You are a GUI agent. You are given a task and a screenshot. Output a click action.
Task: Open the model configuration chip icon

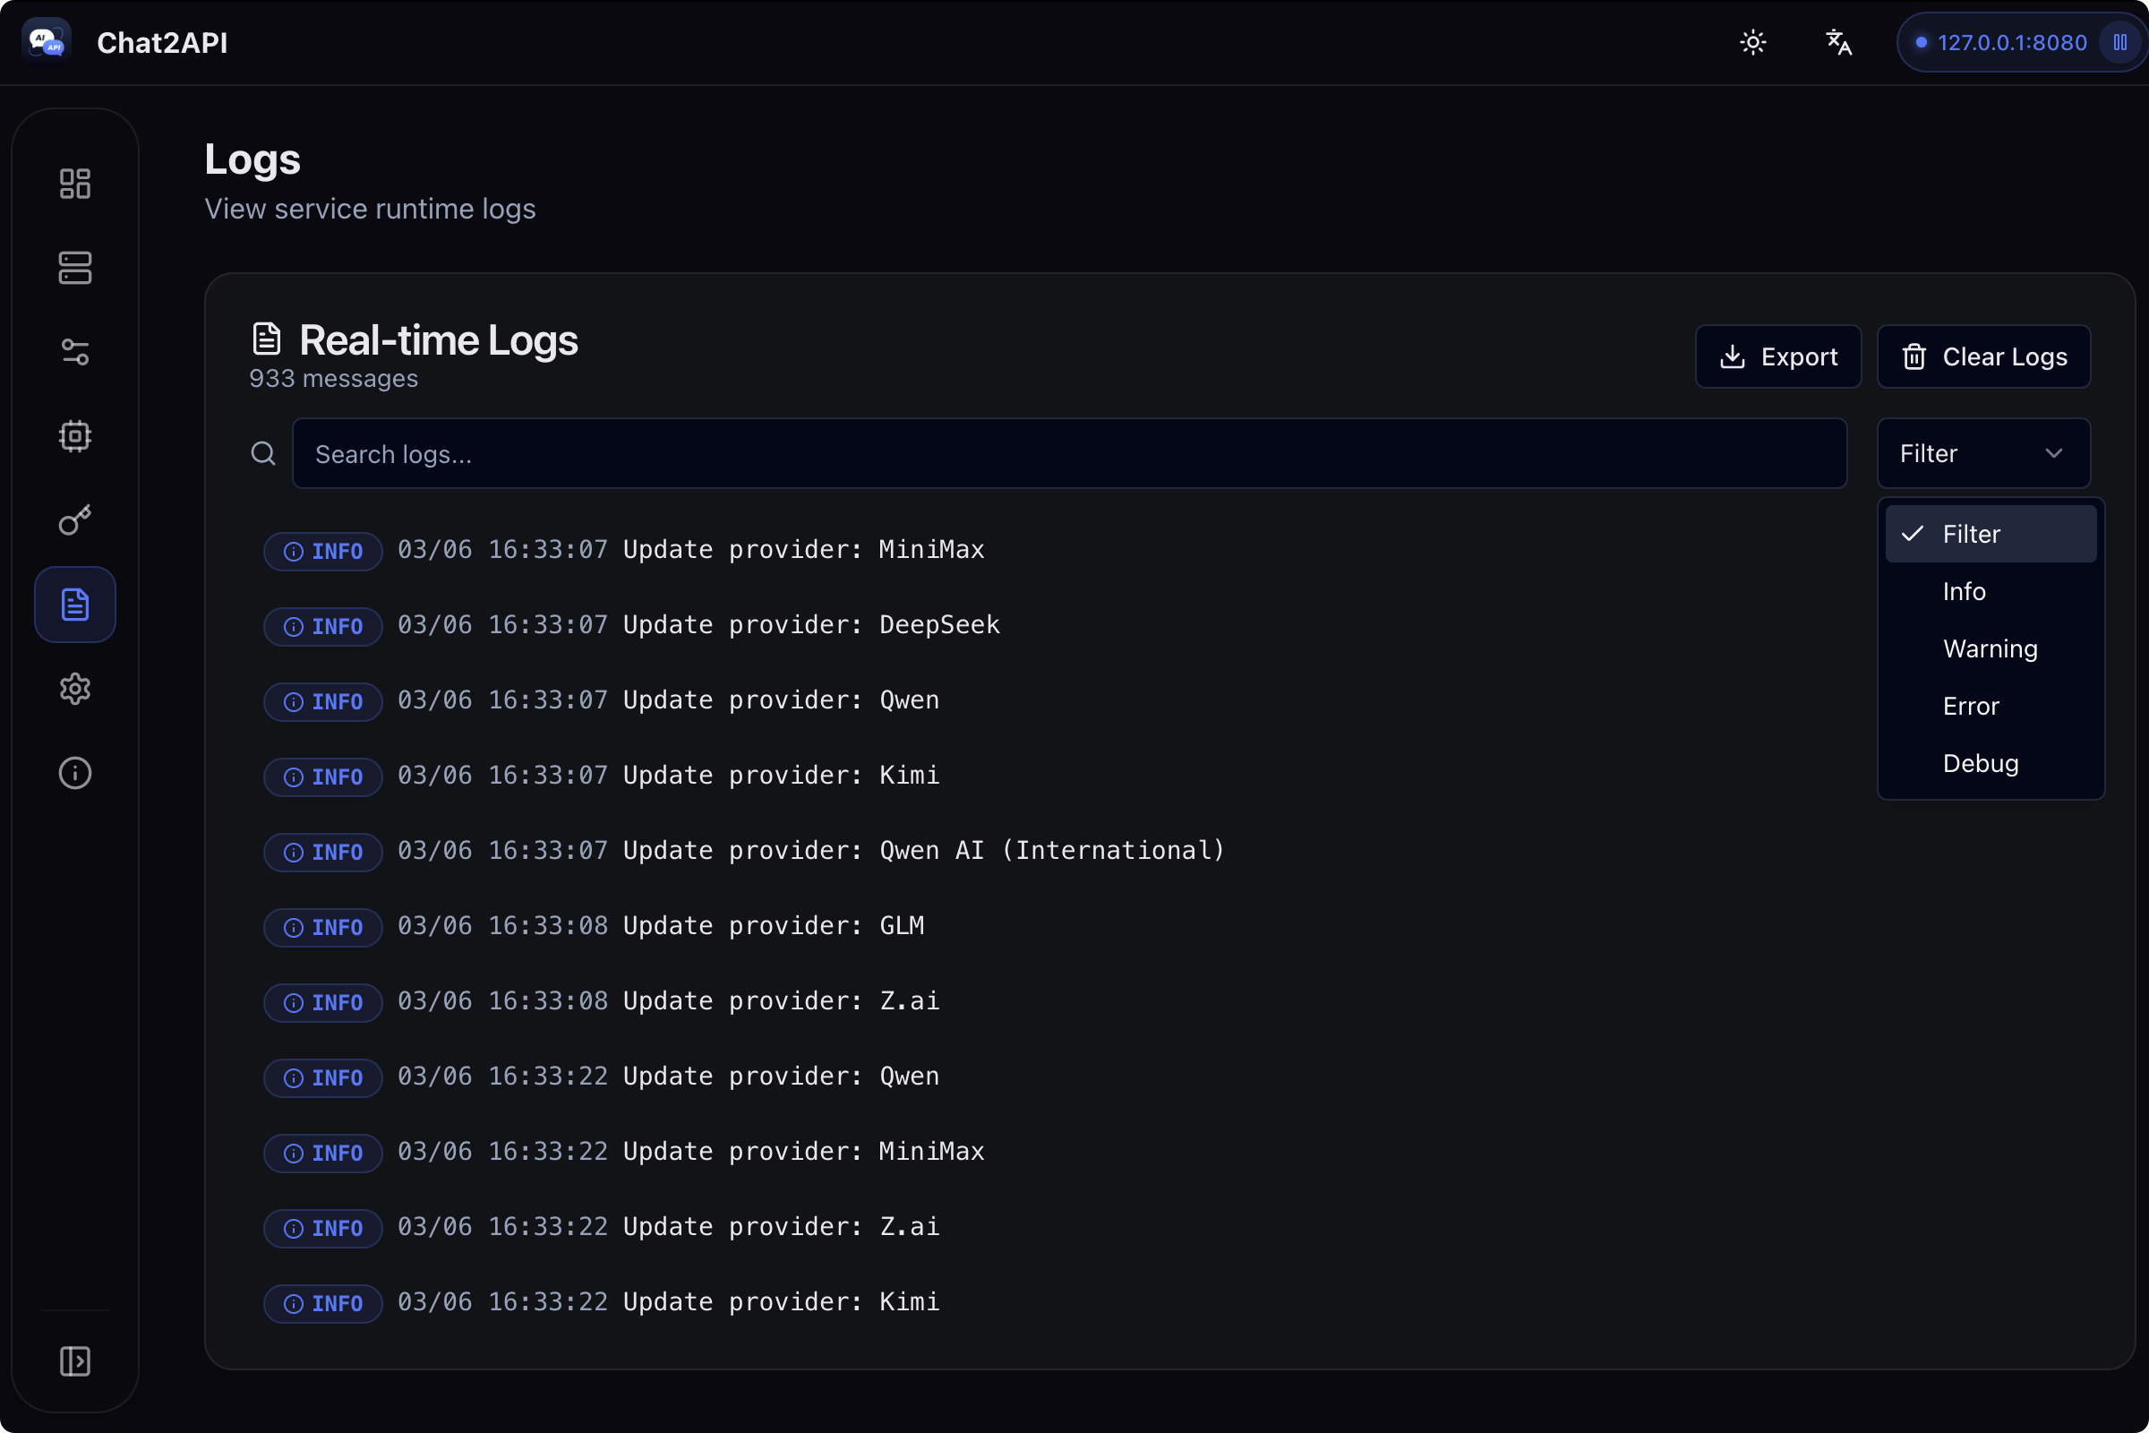coord(74,436)
